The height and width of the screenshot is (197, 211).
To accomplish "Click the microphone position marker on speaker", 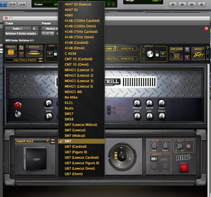I will 116,155.
